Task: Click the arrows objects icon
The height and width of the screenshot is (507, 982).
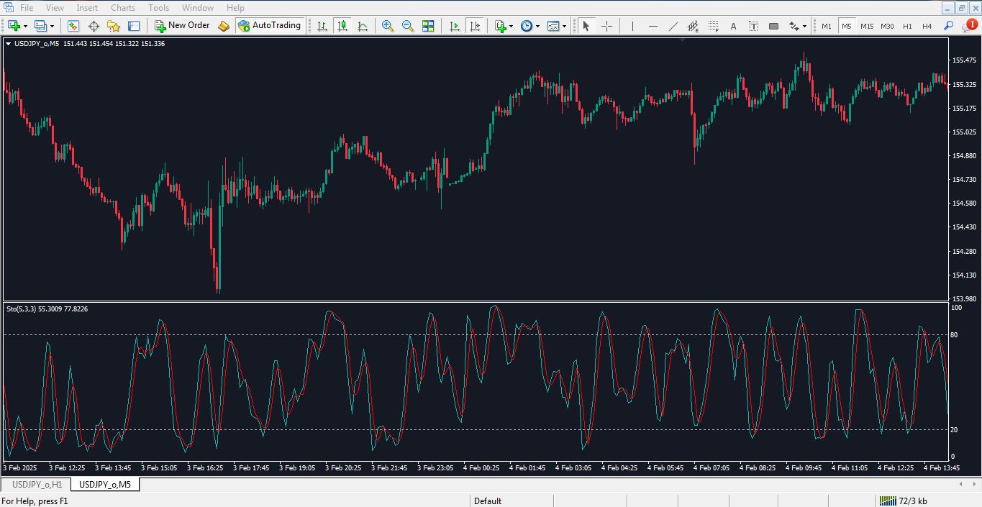Action: (x=794, y=26)
